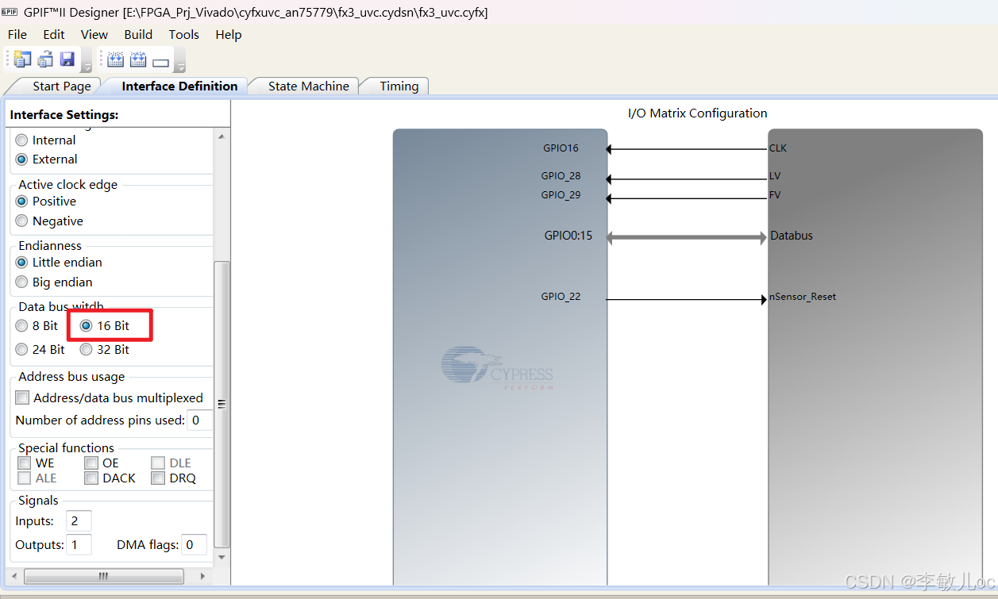Open the File menu

click(17, 34)
